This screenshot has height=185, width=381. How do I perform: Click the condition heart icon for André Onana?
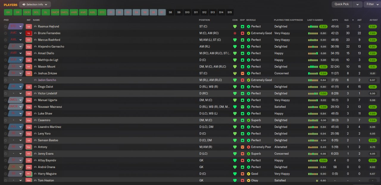click(235, 167)
